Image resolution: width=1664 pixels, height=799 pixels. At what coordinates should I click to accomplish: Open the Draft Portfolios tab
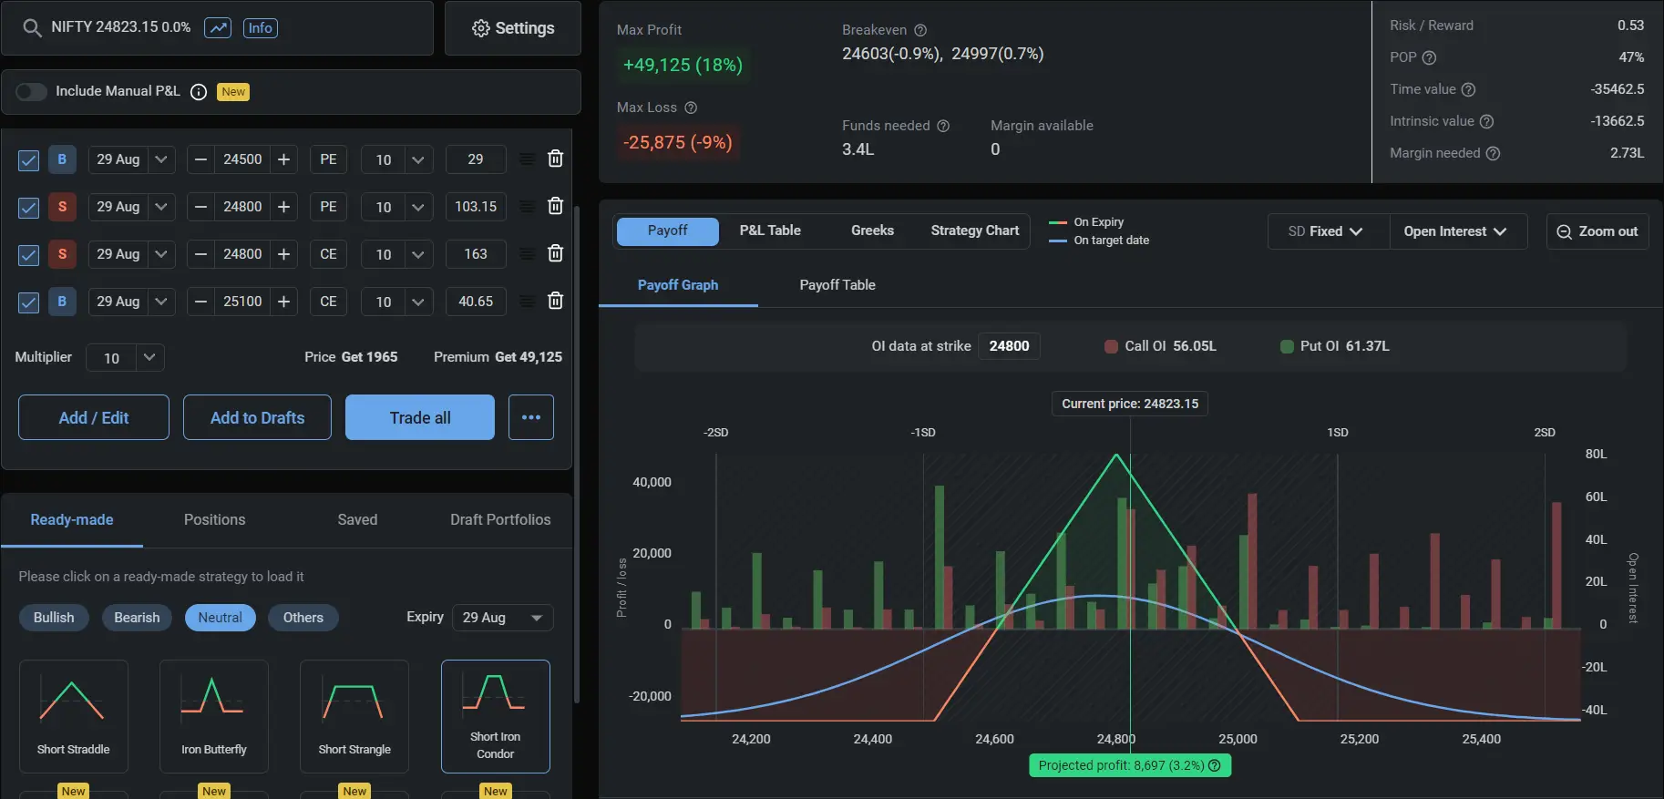point(500,519)
